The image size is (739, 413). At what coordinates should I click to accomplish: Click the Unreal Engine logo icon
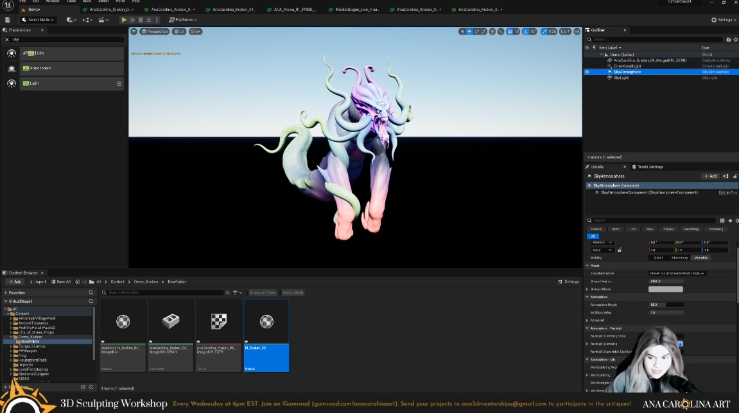[x=8, y=5]
